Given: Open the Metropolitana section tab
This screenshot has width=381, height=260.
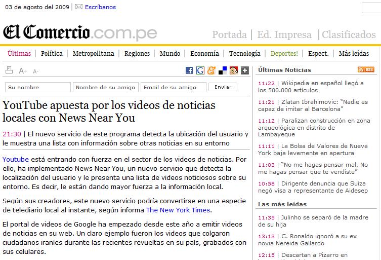Looking at the screenshot, I should 93,53.
